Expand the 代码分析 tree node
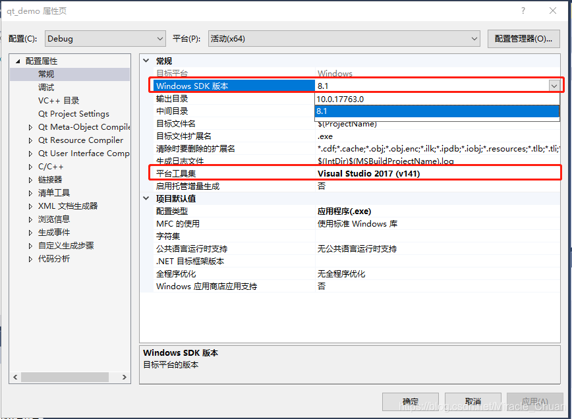 click(x=30, y=259)
